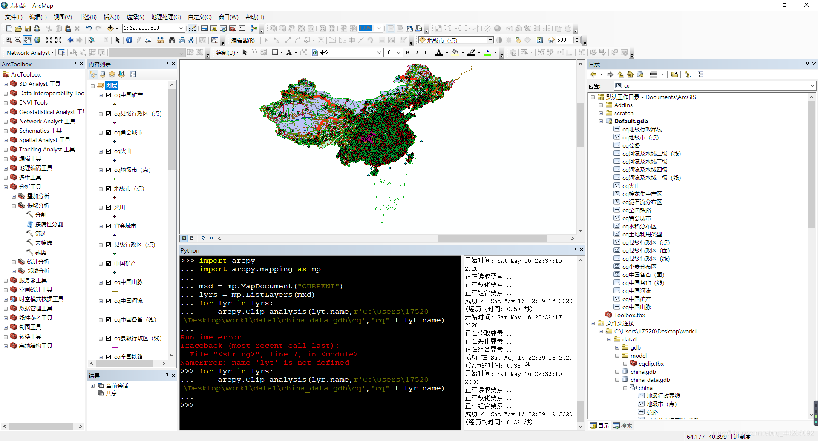Collapse Default.gdb in the catalog tree
818x441 pixels.
point(601,121)
